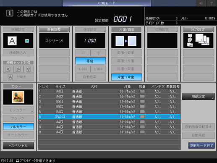Click the clock icon in the status bar
The image size is (217, 163).
pos(3,160)
